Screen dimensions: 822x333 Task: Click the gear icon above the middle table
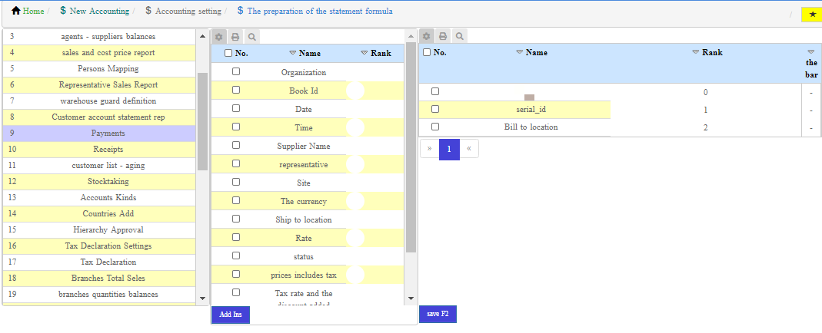coord(219,37)
